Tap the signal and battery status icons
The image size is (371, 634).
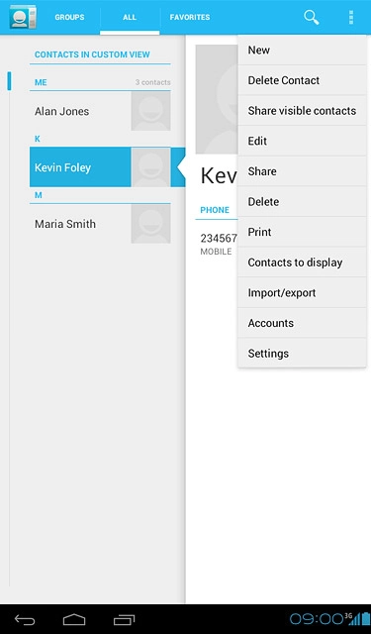pyautogui.click(x=357, y=618)
